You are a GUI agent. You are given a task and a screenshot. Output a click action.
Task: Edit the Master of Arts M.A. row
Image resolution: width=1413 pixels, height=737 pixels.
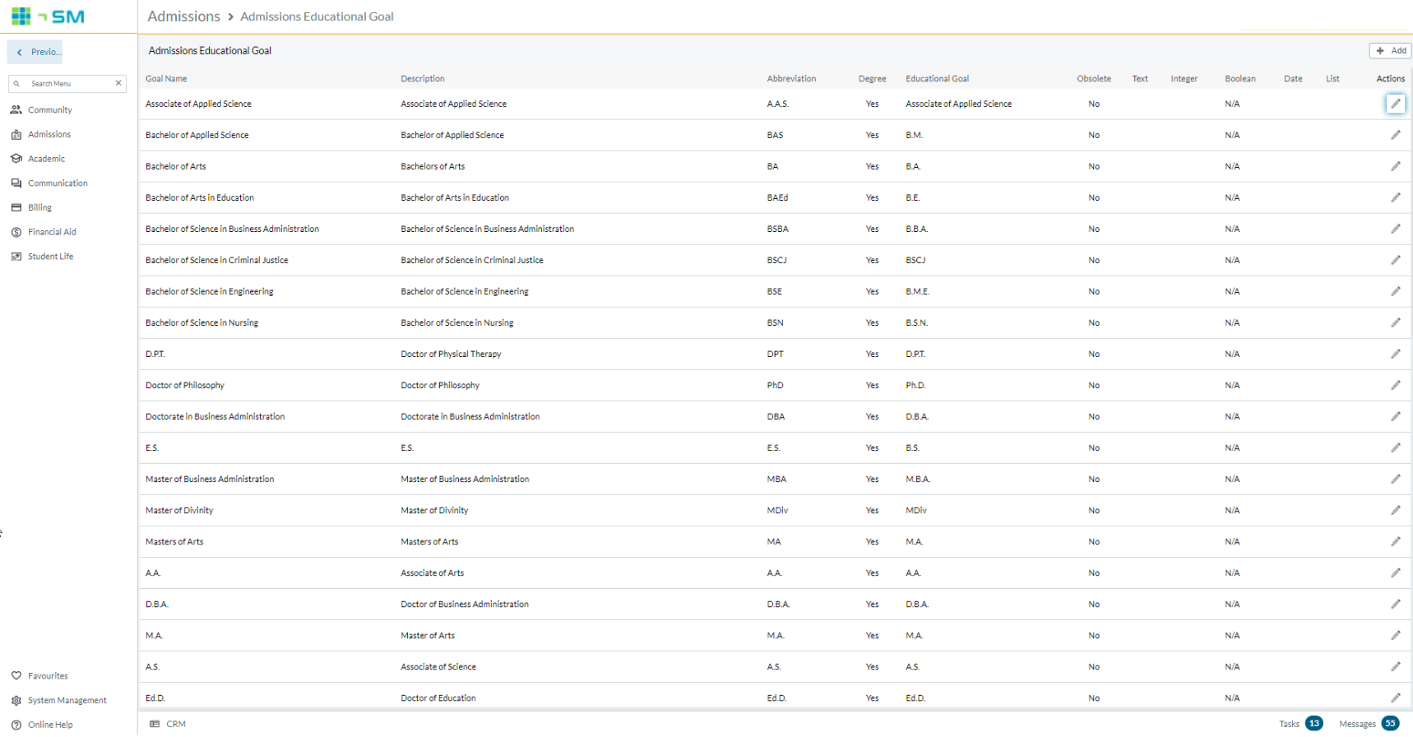coord(1395,635)
